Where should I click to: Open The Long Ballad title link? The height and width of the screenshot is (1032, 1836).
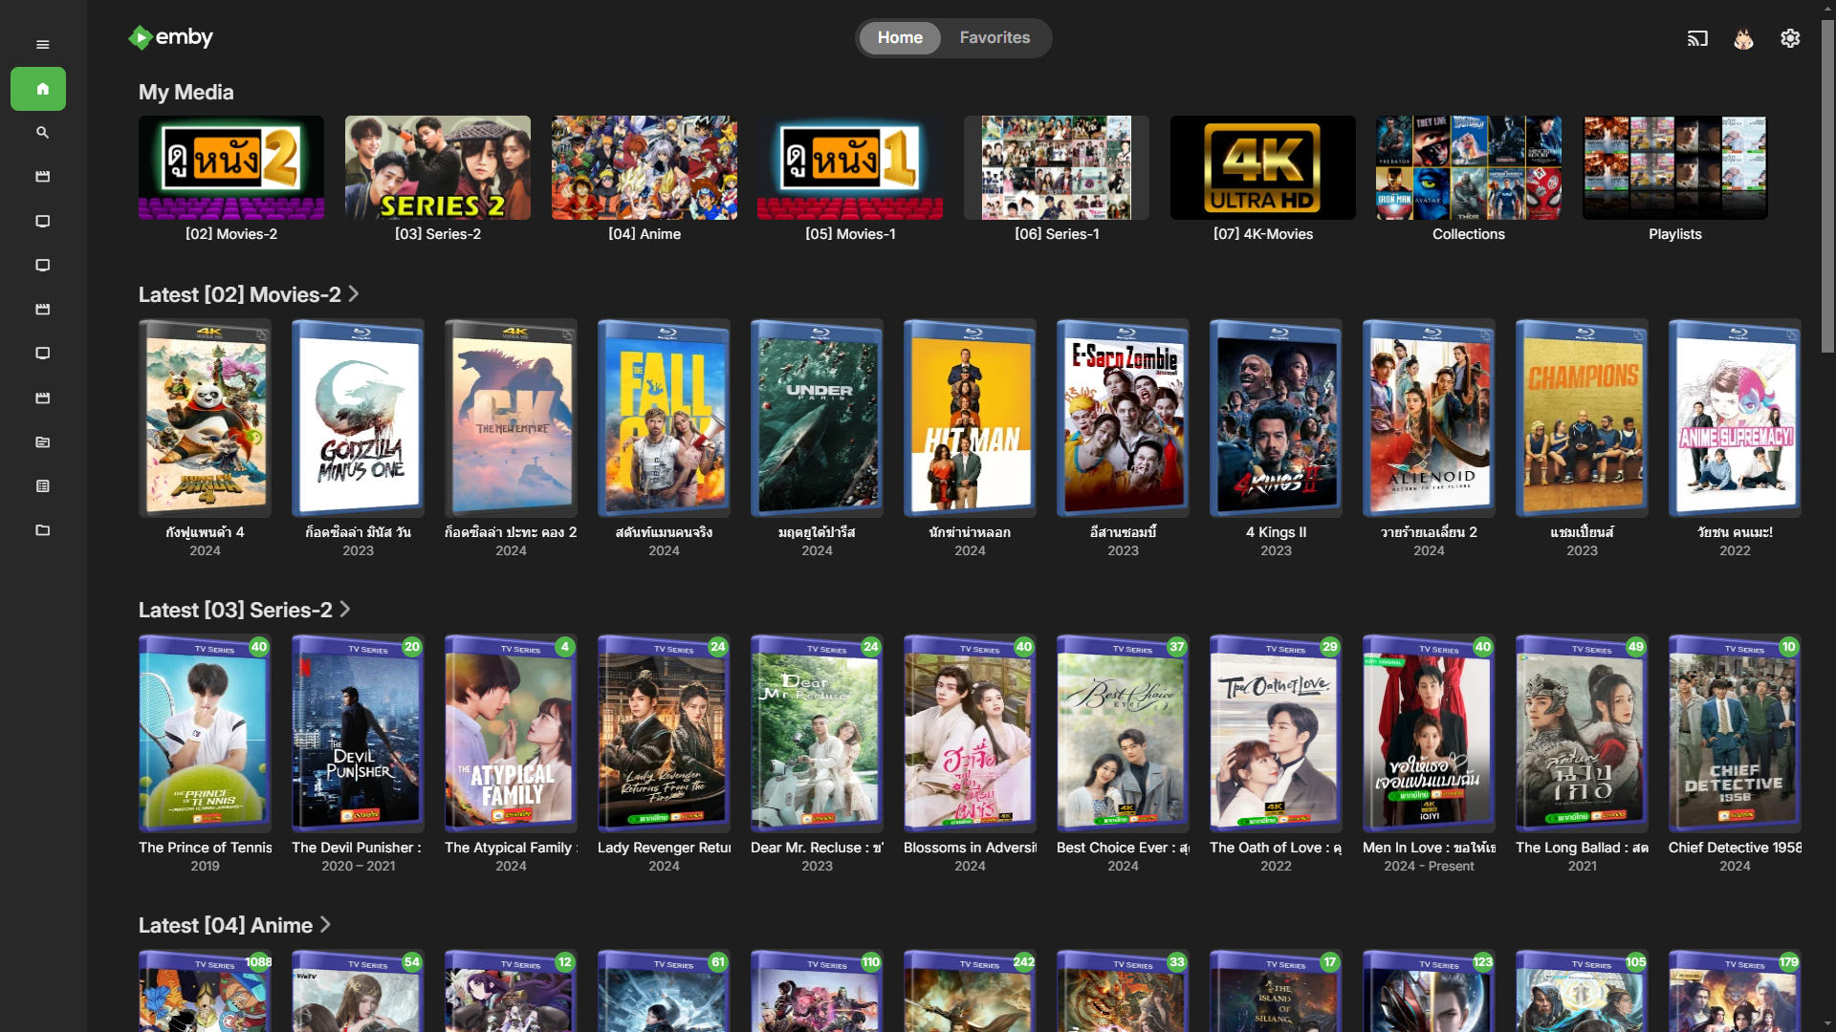tap(1582, 848)
